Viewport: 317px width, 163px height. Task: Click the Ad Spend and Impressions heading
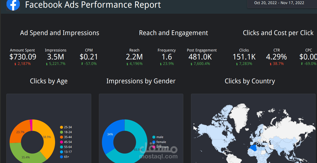[x=60, y=33]
